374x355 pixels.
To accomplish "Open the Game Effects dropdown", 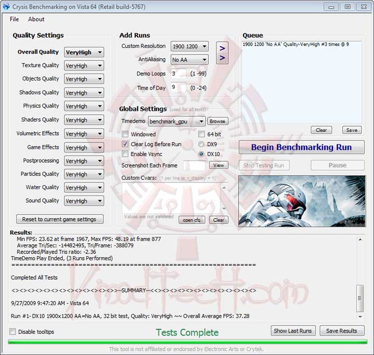I will click(84, 148).
